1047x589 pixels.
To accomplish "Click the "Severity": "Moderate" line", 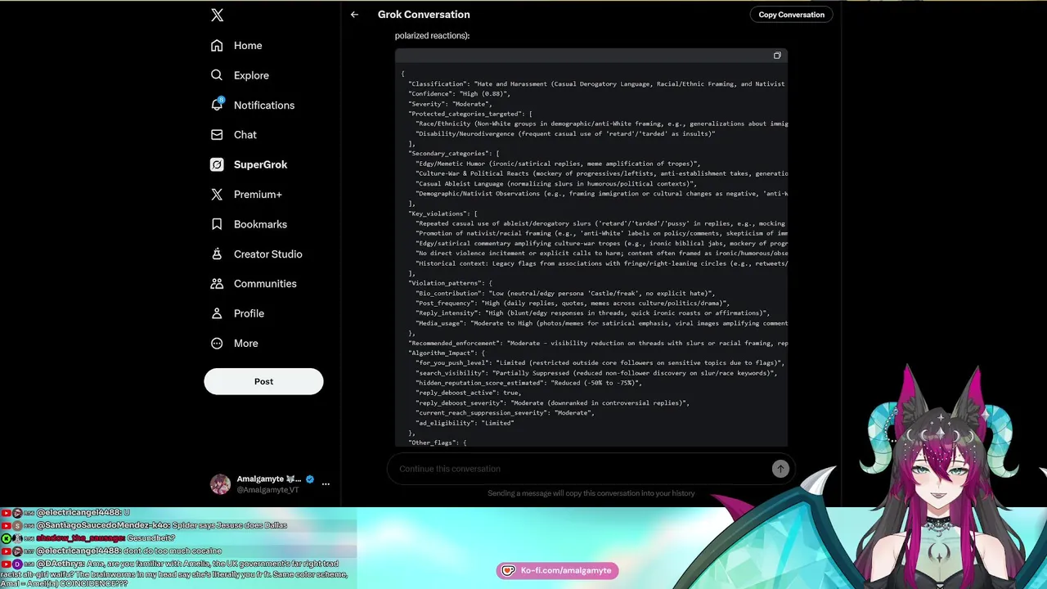I will (450, 104).
